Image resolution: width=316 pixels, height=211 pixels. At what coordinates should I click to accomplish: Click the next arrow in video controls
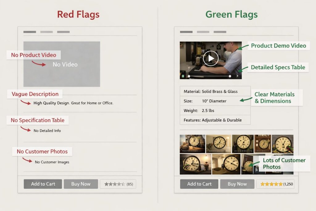[237, 76]
